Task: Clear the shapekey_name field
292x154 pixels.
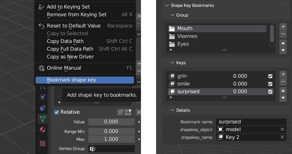Action: pos(282,137)
